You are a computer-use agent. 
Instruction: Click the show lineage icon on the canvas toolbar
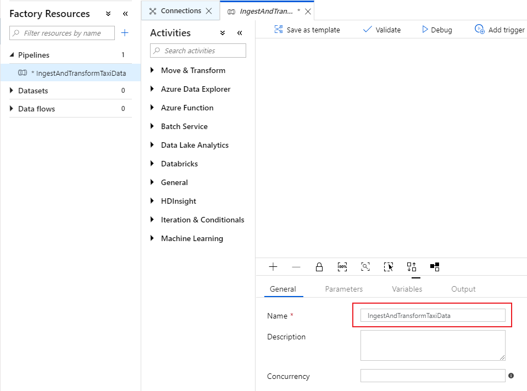point(435,267)
